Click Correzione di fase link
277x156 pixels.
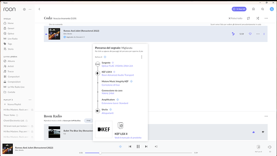pyautogui.click(x=111, y=85)
